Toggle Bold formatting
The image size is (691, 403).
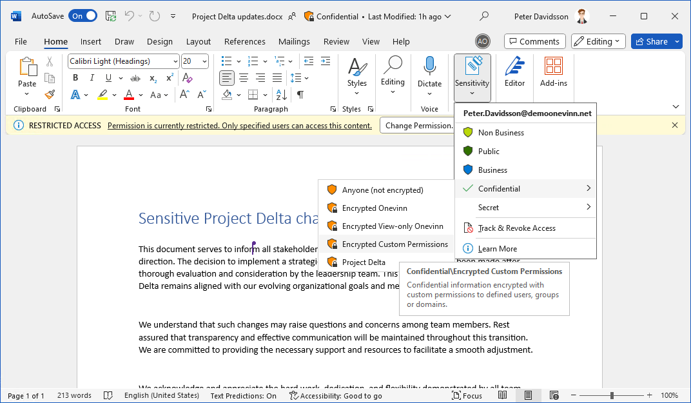75,78
